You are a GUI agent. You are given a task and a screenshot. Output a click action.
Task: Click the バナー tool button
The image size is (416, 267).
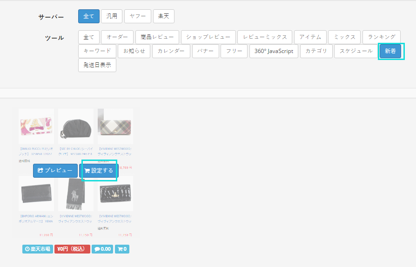point(206,51)
